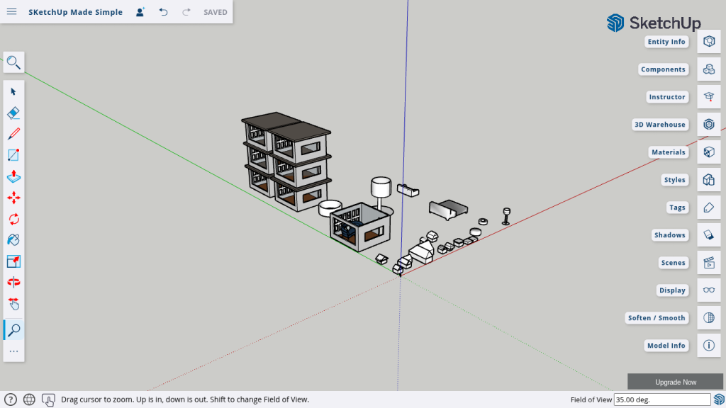The height and width of the screenshot is (408, 726).
Task: Expand the more tools ellipsis
Action: point(13,351)
